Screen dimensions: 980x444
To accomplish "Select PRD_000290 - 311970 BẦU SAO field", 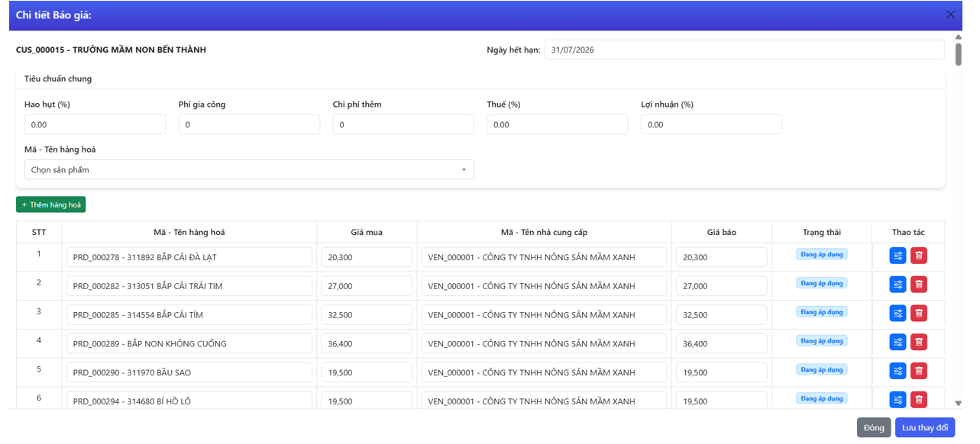I will click(189, 372).
